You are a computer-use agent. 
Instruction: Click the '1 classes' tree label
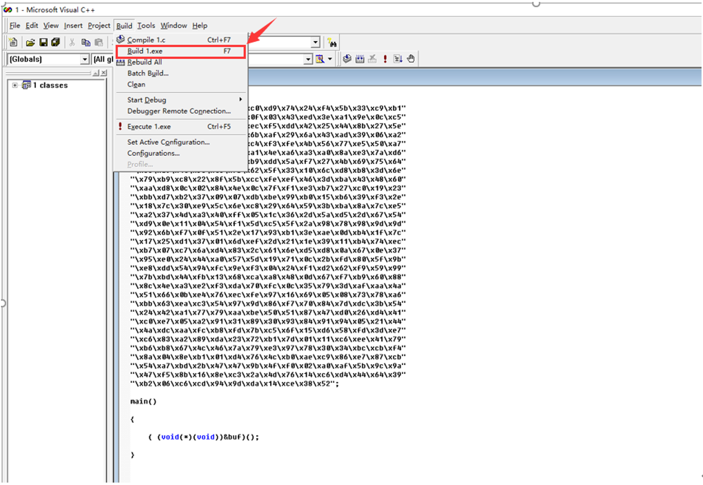pyautogui.click(x=50, y=85)
